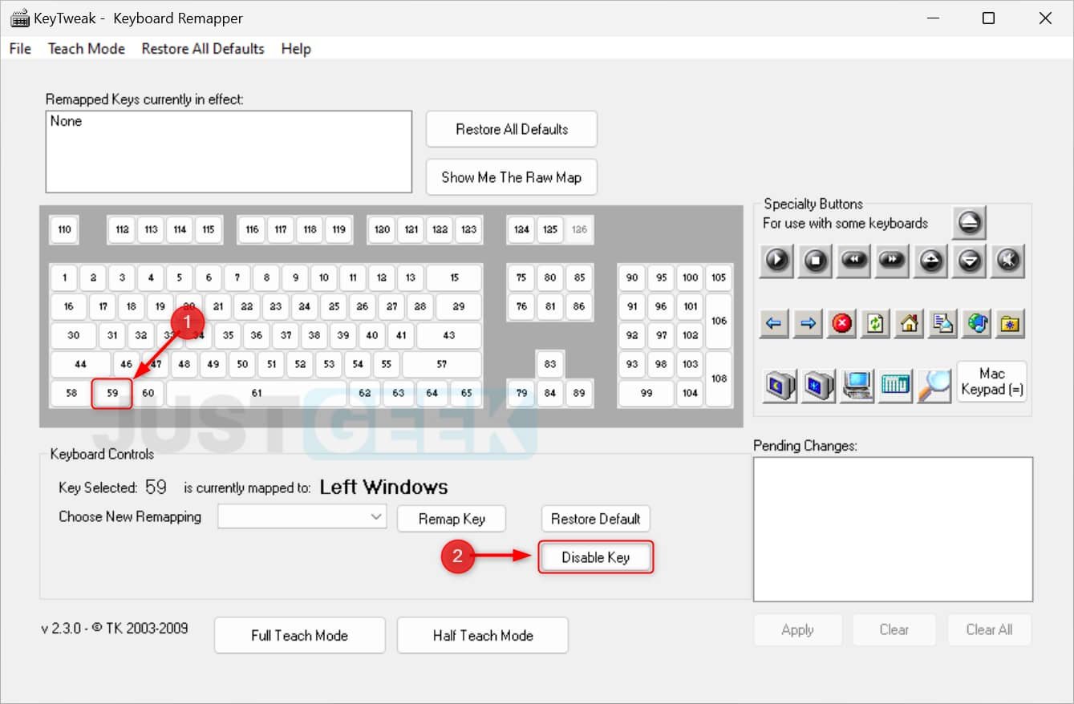Click the media Stop (square) specialty button
The width and height of the screenshot is (1074, 704).
click(816, 261)
